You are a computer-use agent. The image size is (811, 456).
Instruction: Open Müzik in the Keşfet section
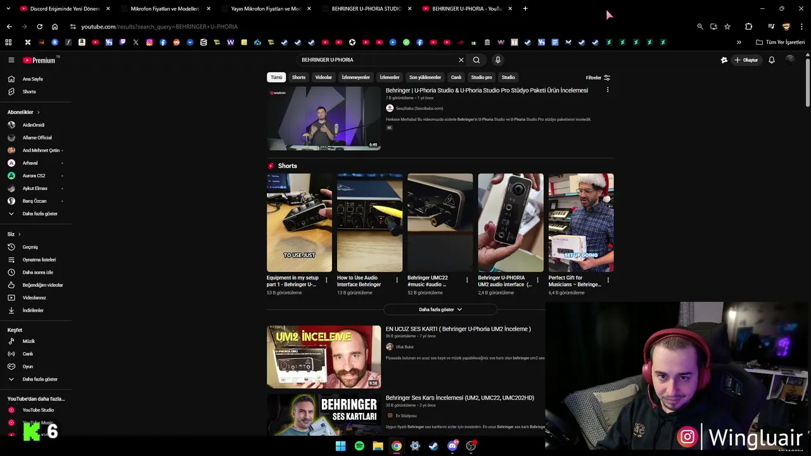(x=29, y=341)
